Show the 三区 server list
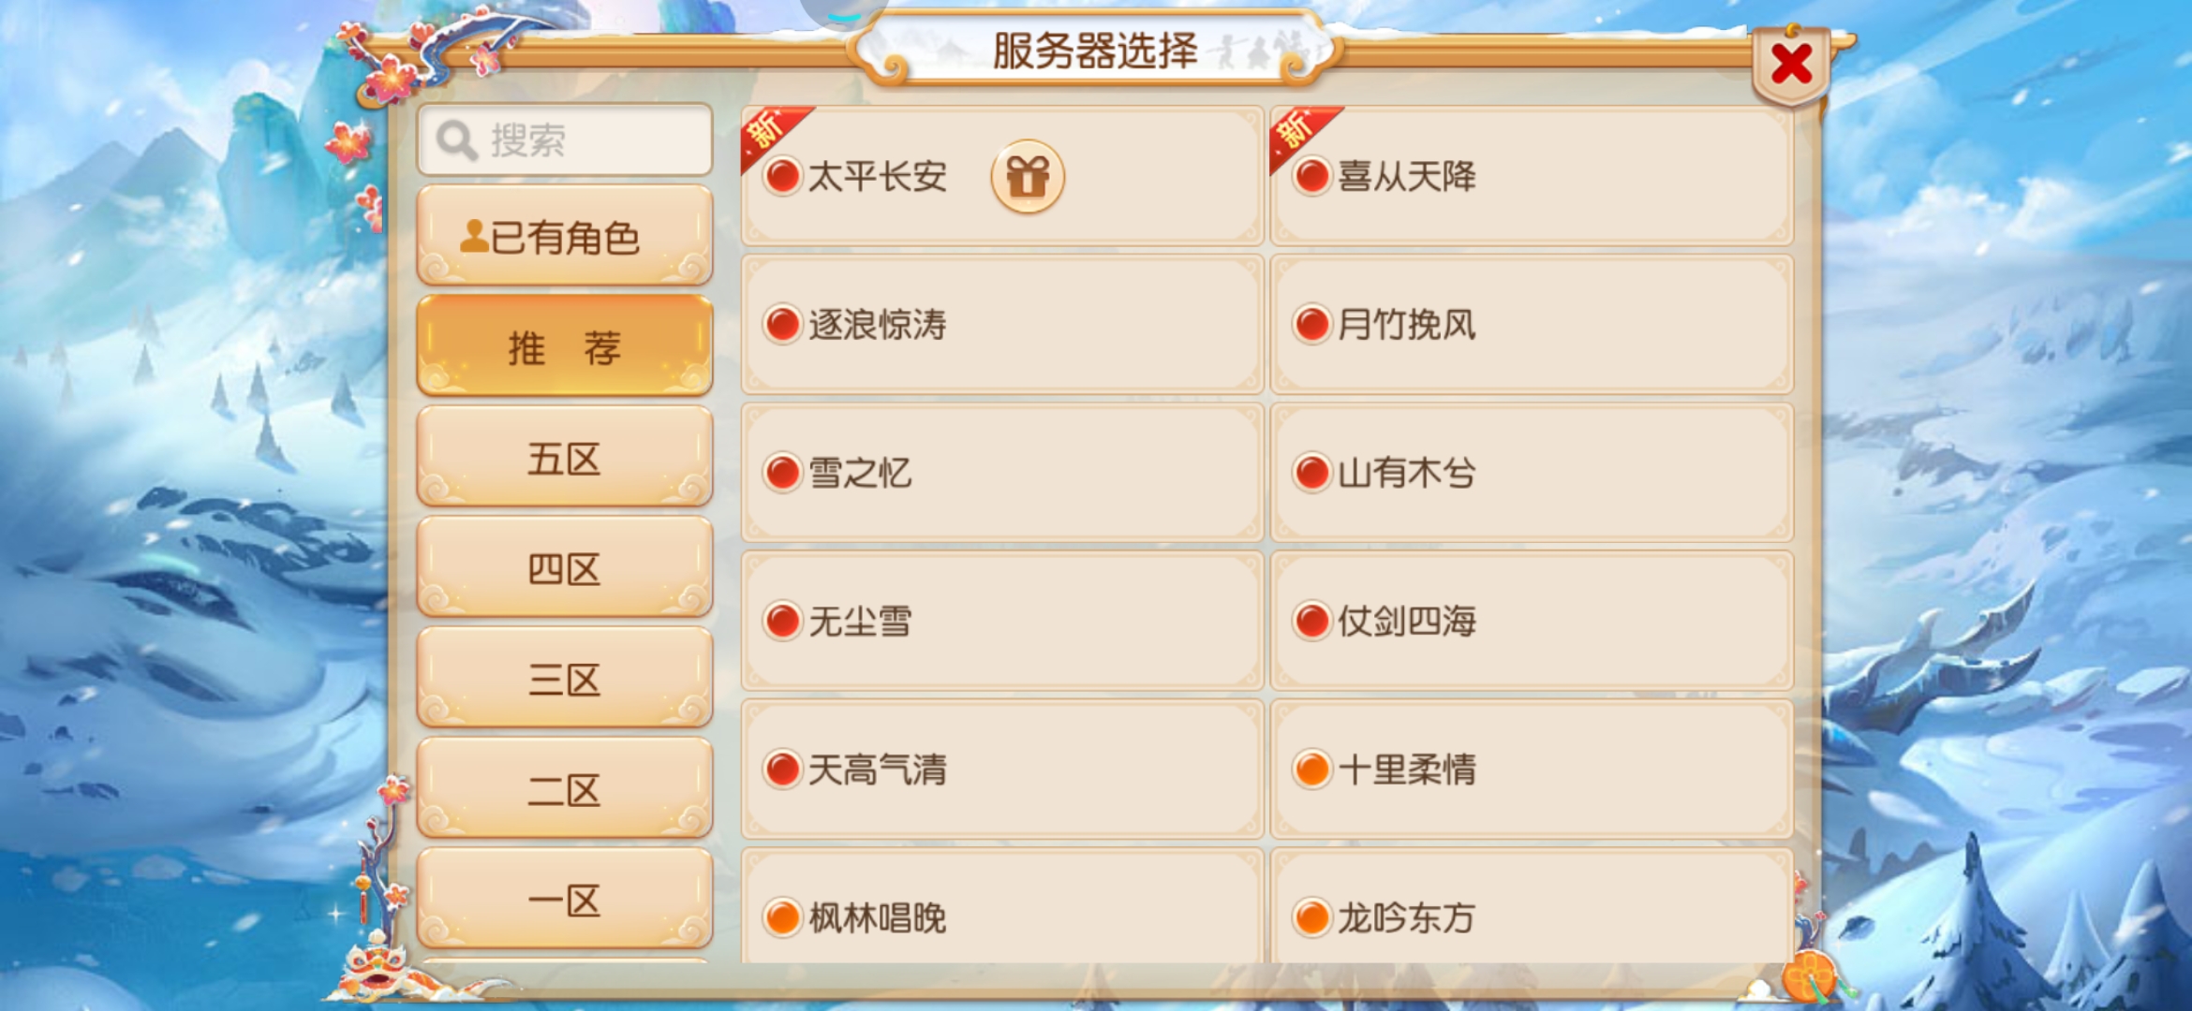The width and height of the screenshot is (2192, 1011). (565, 679)
